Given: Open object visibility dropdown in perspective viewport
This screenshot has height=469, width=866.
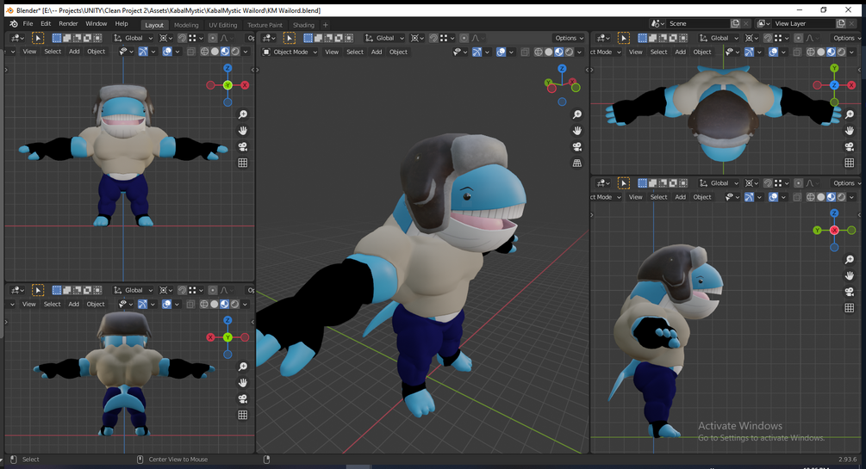Looking at the screenshot, I should point(458,52).
